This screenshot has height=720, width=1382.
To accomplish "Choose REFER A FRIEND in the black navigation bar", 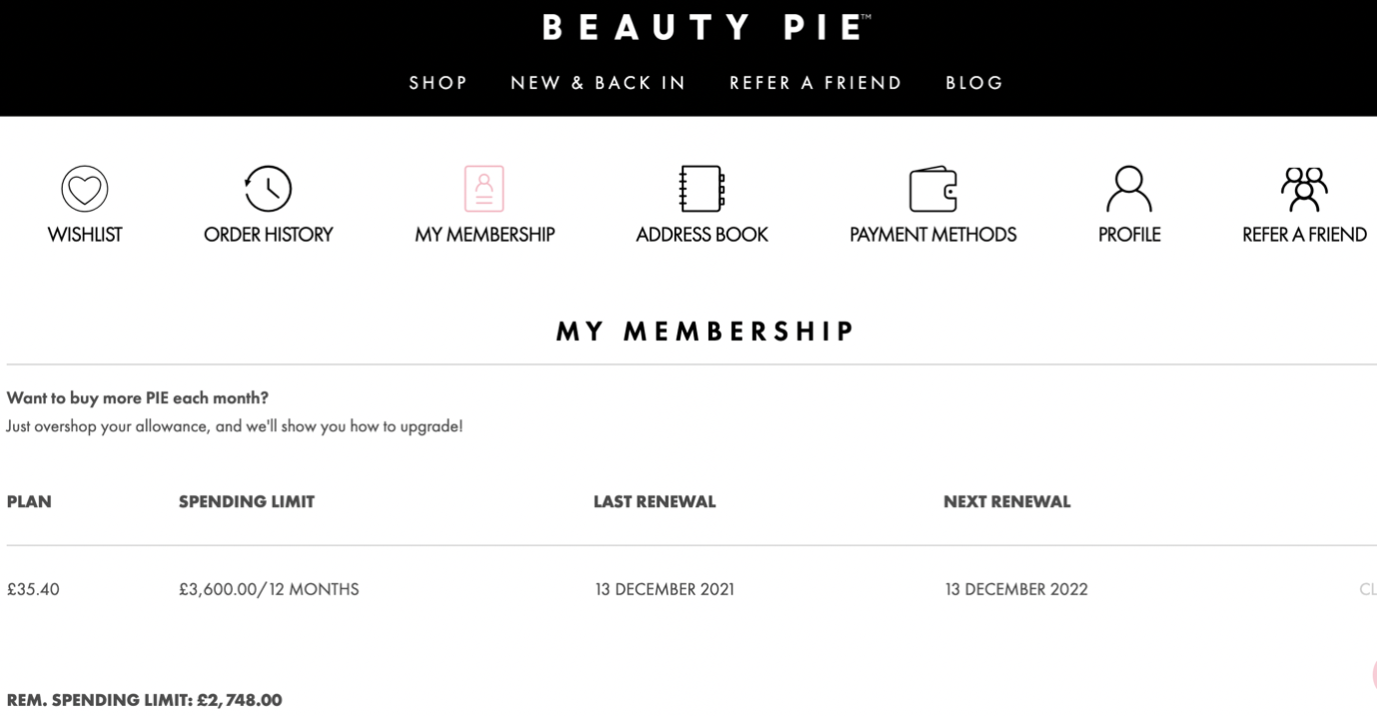I will click(816, 83).
